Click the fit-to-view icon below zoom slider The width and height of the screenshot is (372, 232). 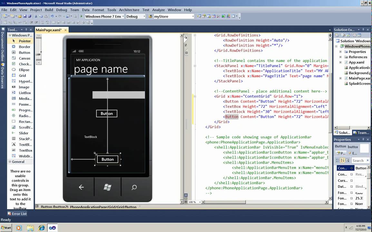(38, 63)
